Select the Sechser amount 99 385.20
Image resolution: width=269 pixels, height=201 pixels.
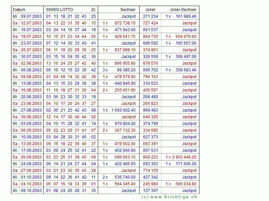pos(126,70)
